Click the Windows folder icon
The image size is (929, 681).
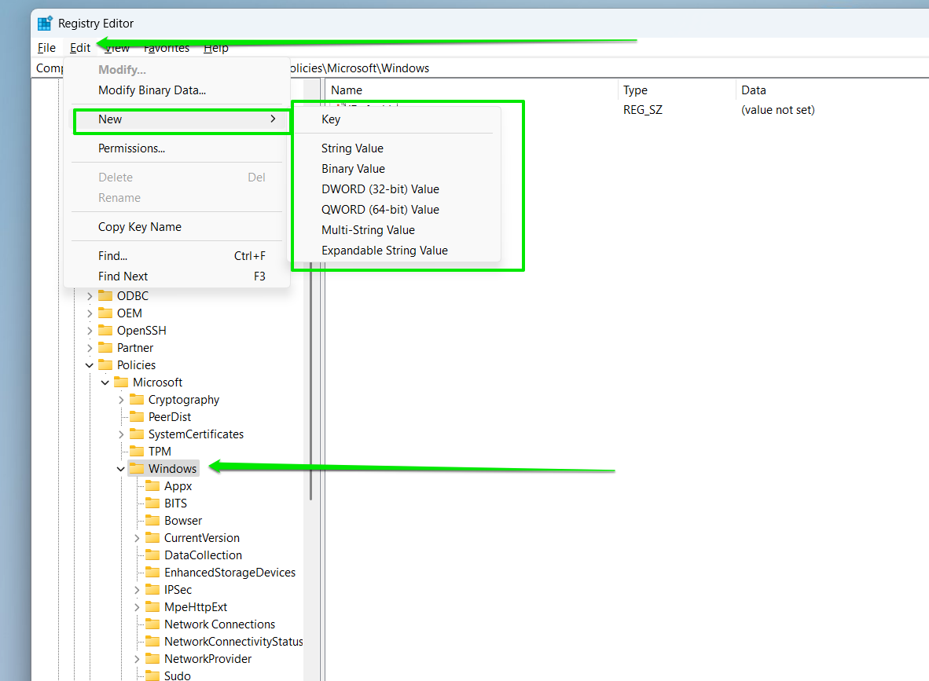137,468
